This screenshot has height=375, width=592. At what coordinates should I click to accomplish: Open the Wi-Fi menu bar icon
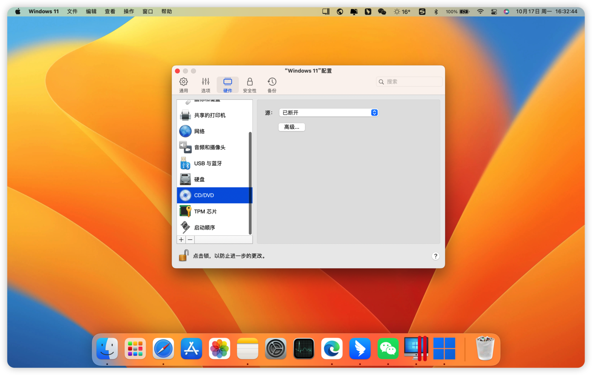(480, 11)
